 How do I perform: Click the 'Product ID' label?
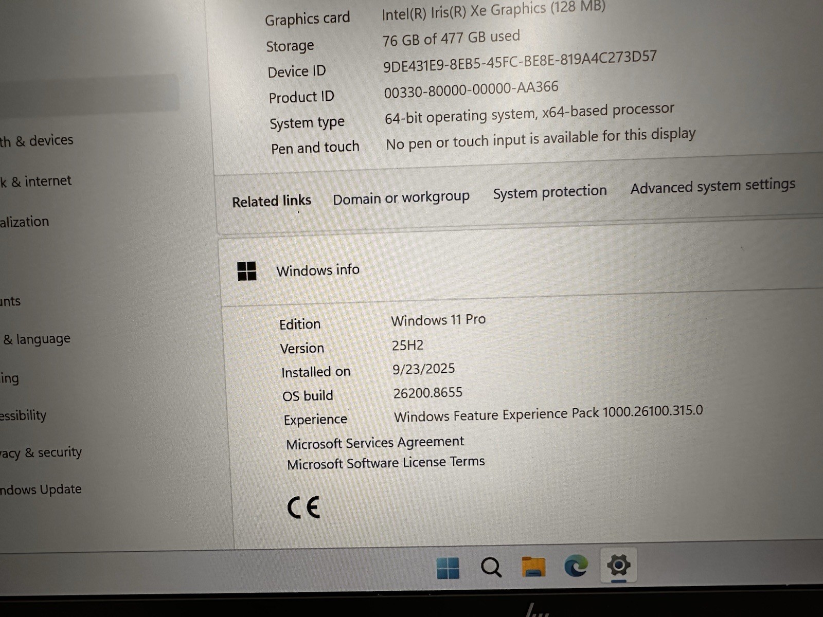click(x=301, y=97)
